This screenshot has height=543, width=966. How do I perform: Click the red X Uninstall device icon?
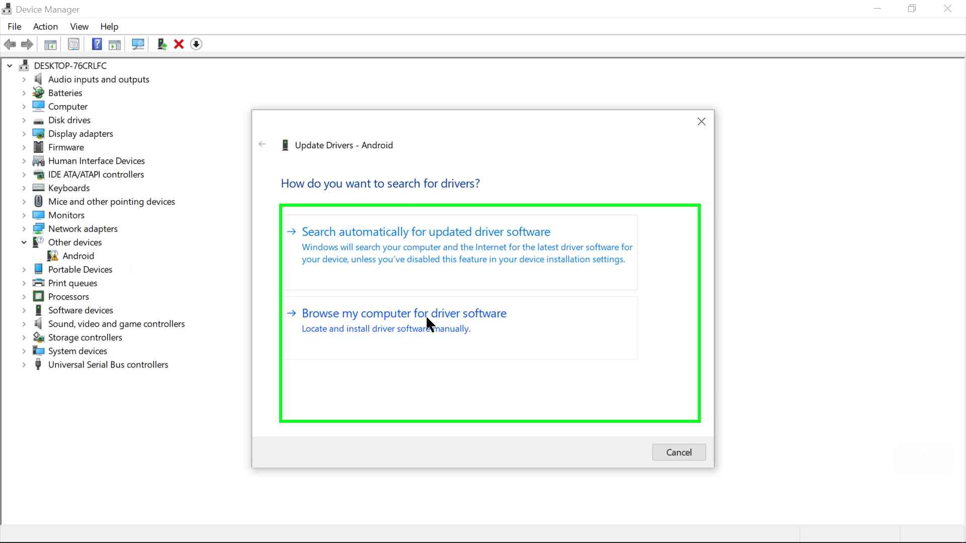point(179,44)
